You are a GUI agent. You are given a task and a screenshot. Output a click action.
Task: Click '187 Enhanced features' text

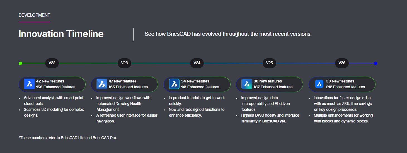click(273, 87)
